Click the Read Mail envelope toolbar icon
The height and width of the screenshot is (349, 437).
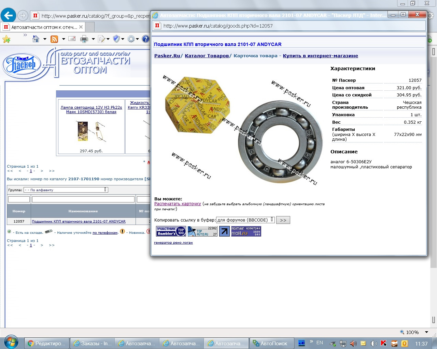72,39
